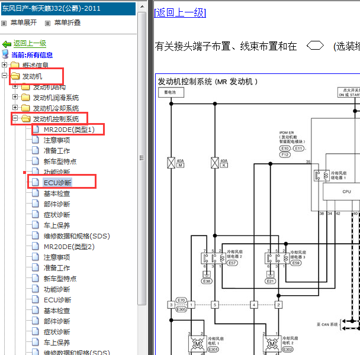Click the blue [返回上一级] link in content pane
This screenshot has height=355, width=360.
pyautogui.click(x=180, y=12)
